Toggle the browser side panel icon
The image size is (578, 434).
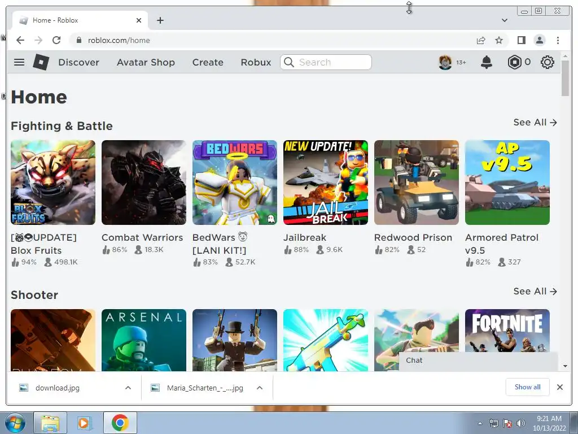click(x=521, y=40)
